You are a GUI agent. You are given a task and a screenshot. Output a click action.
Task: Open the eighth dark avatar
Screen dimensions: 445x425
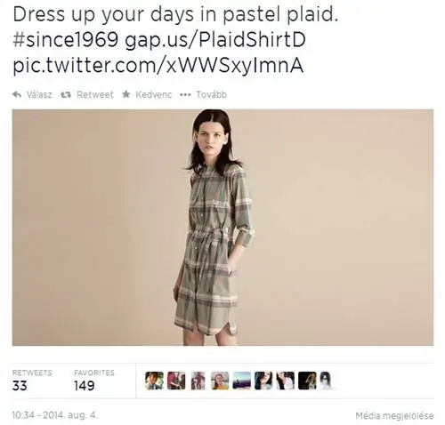[x=307, y=381]
